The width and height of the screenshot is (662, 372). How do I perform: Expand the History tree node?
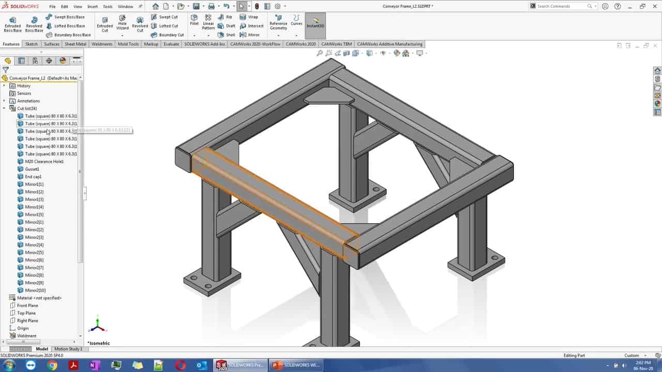pos(4,86)
